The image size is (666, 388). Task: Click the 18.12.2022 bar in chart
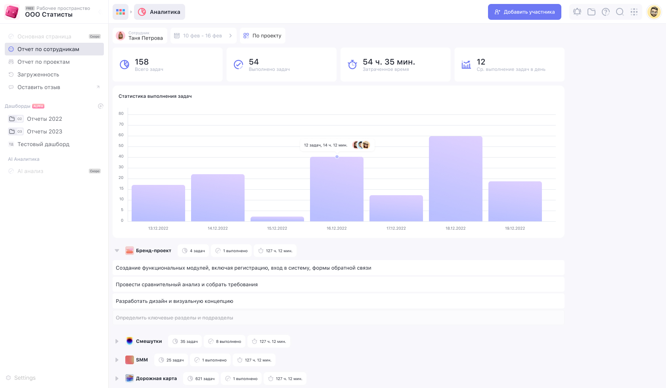(x=455, y=179)
